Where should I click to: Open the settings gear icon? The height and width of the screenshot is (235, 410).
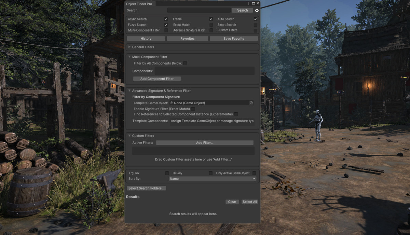pos(256,10)
